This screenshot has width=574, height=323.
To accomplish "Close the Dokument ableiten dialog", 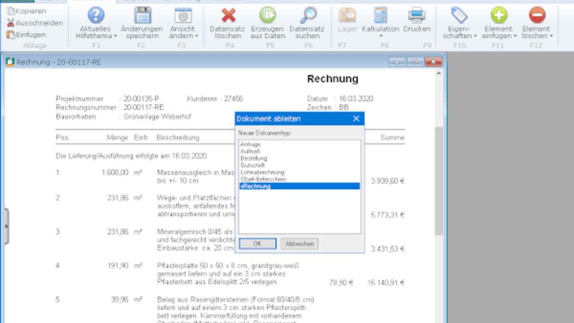I will (x=356, y=119).
